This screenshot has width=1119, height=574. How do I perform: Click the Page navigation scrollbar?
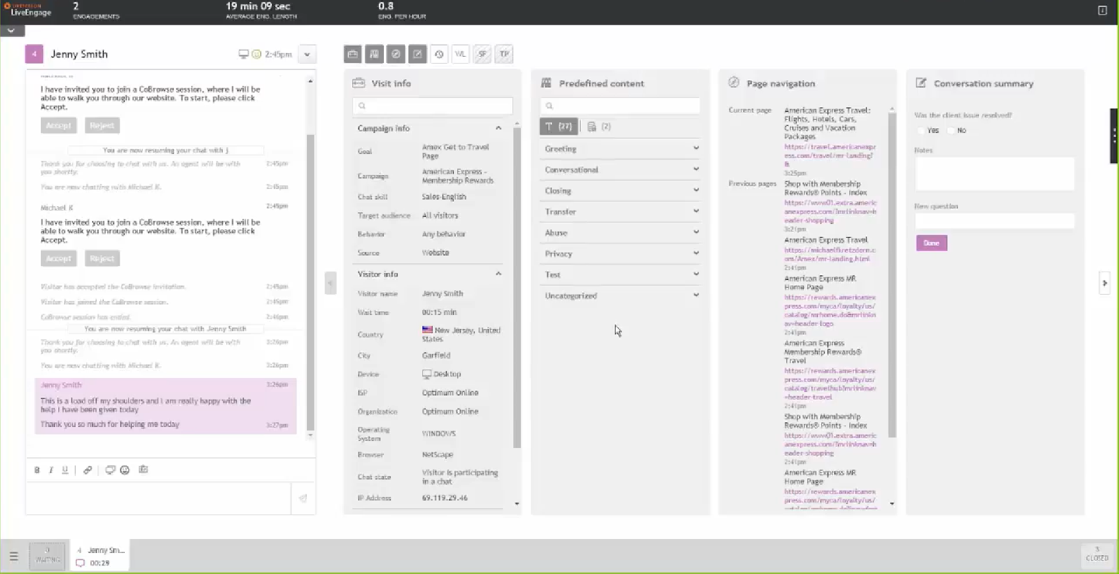tap(891, 274)
